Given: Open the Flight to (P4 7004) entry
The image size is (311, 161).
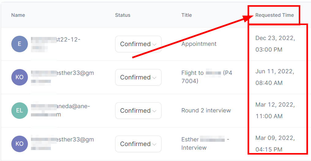Looking at the screenshot, I should 207,77.
